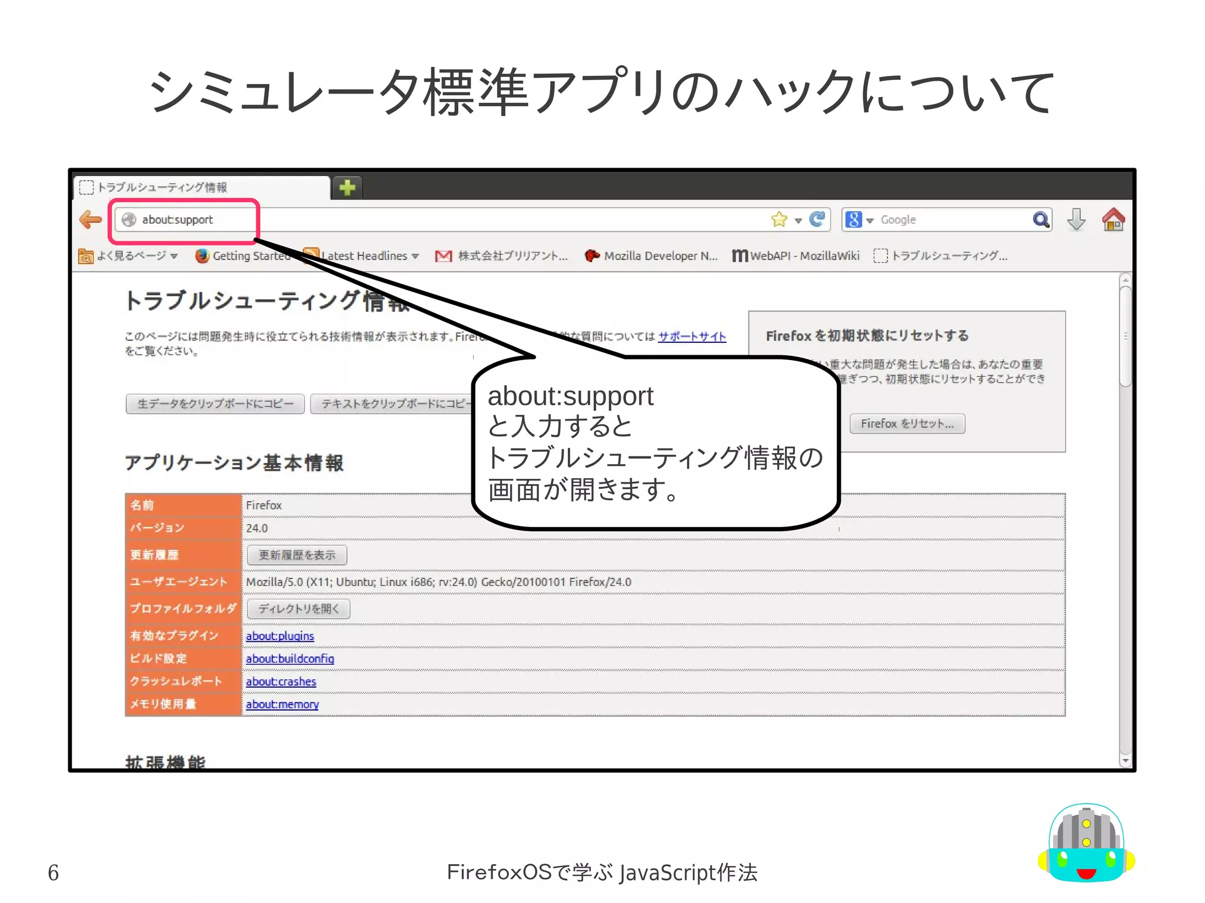The image size is (1205, 903).
Task: Click the Firefox icon beside Getting Started
Action: coord(202,256)
